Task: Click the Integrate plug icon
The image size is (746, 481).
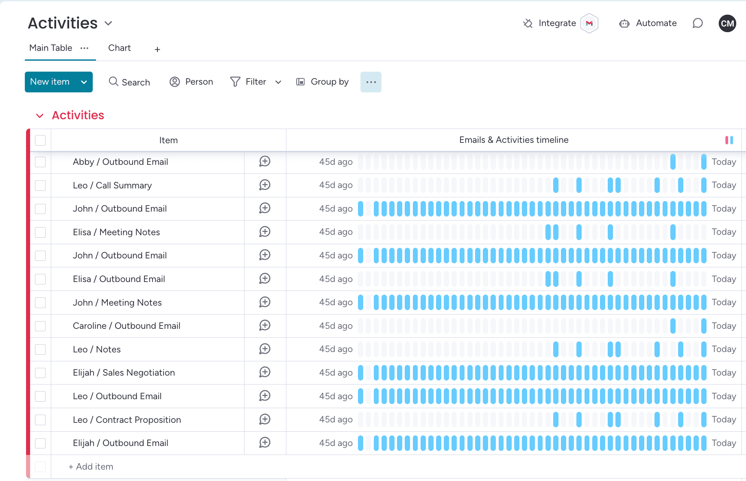Action: 528,23
